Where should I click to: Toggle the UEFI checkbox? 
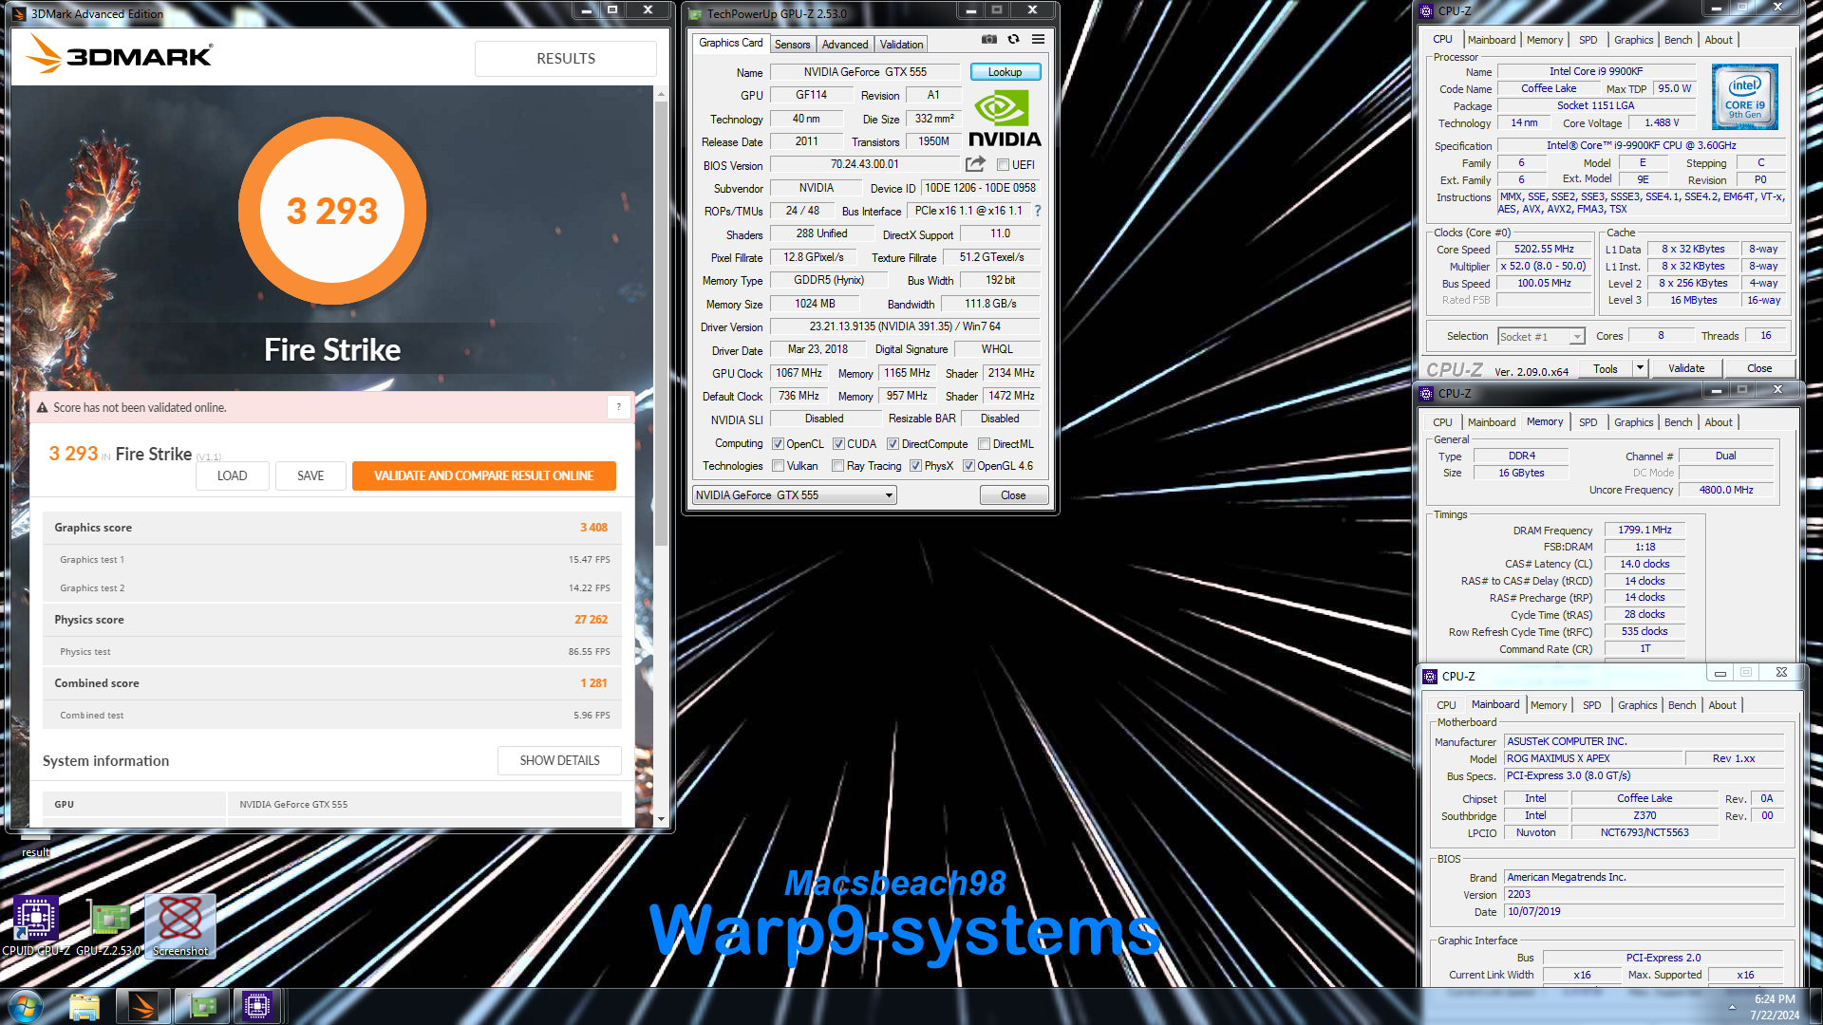(1003, 165)
